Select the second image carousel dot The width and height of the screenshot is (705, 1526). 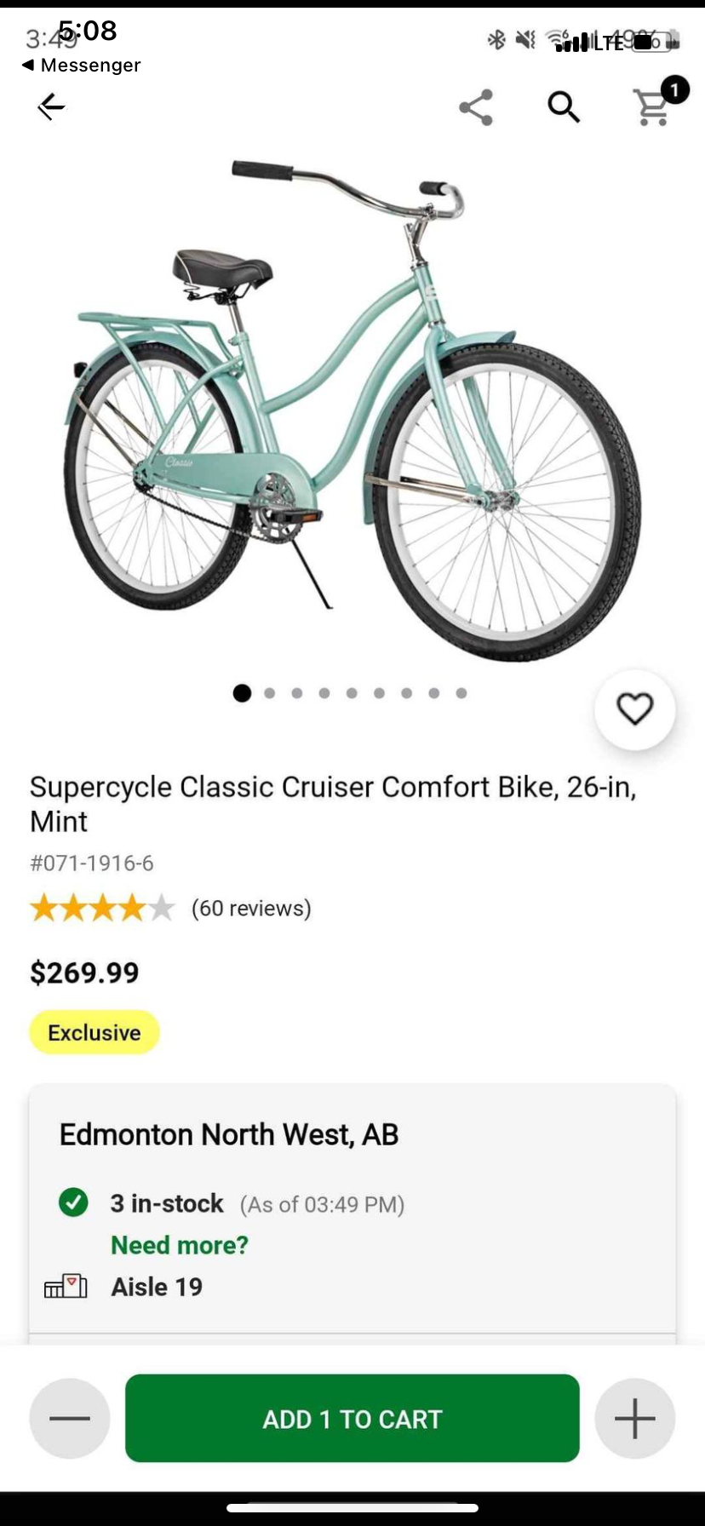coord(270,693)
